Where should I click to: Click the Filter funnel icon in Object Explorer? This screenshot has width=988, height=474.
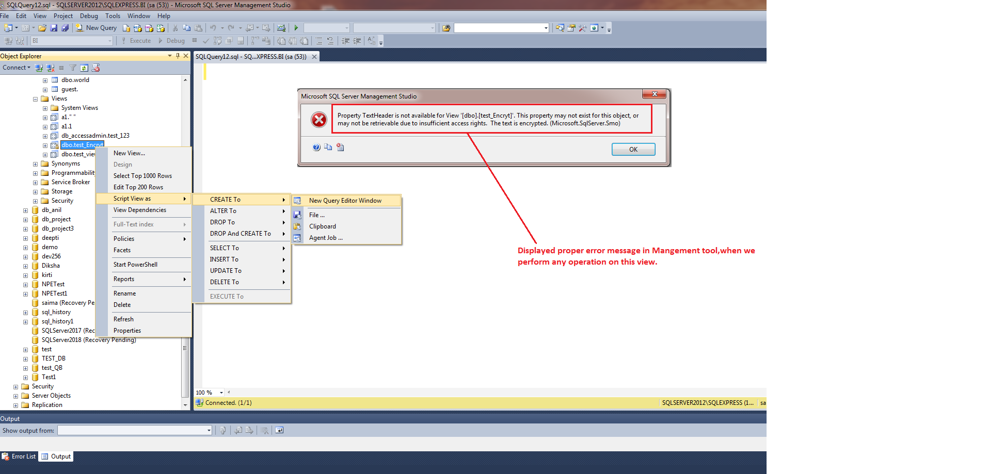(x=73, y=68)
